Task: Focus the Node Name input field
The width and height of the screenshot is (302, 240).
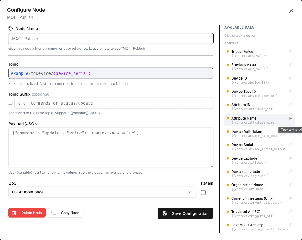Action: (x=111, y=39)
